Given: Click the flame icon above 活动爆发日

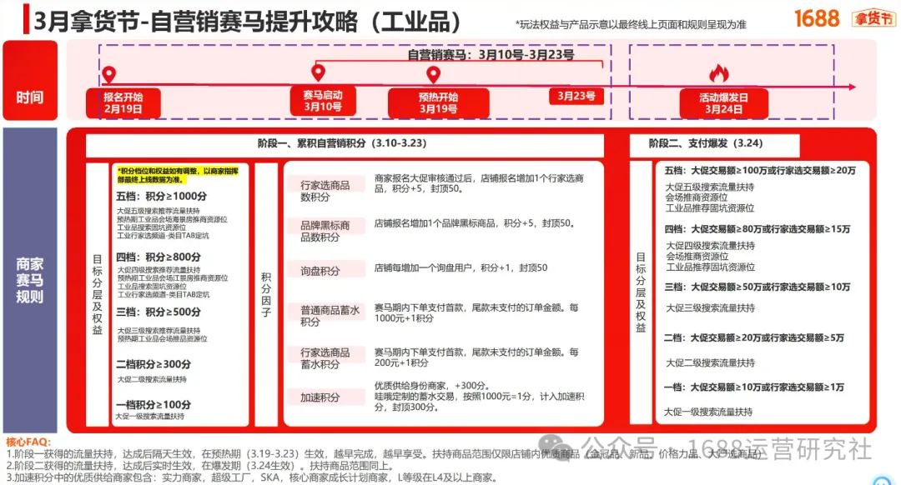Looking at the screenshot, I should tap(719, 72).
